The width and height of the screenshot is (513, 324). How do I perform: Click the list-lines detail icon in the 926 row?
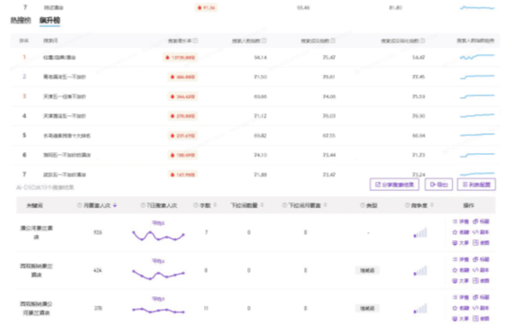pyautogui.click(x=454, y=221)
